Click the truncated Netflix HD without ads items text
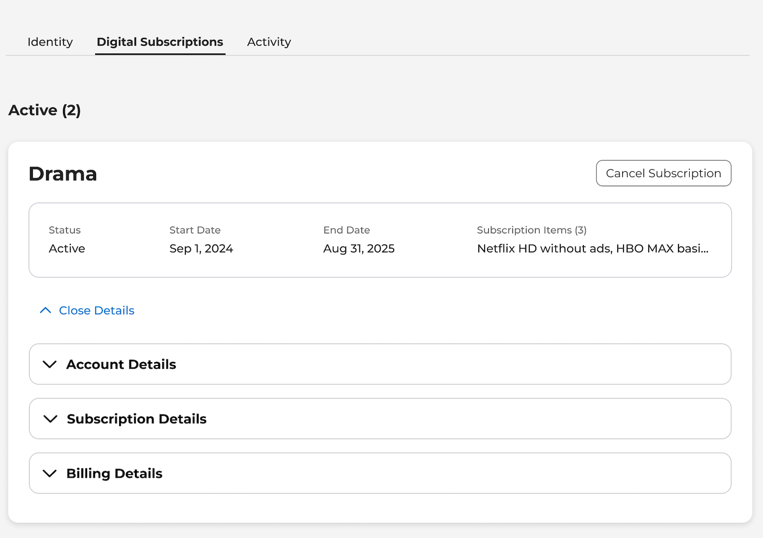The height and width of the screenshot is (538, 763). coord(593,249)
